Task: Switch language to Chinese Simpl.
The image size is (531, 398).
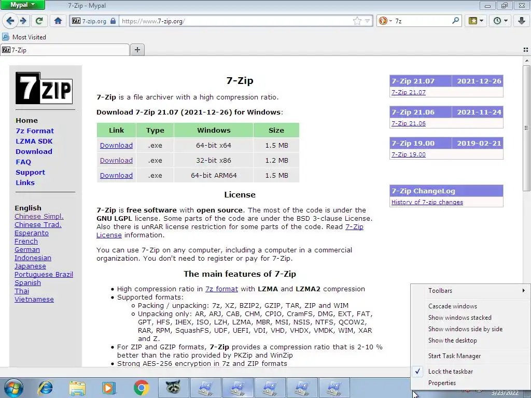Action: 39,216
